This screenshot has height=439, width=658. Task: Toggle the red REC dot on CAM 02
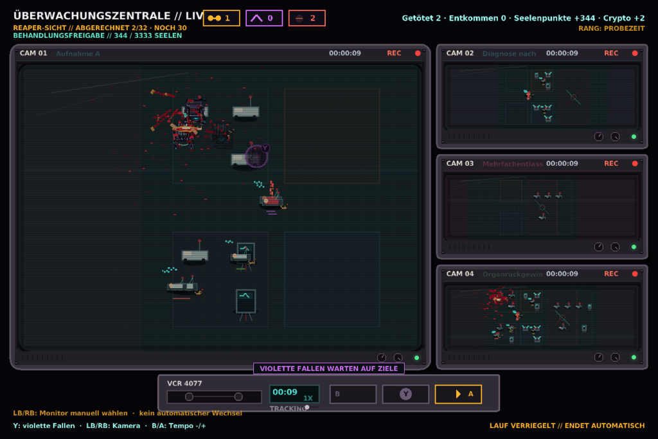[x=635, y=53]
